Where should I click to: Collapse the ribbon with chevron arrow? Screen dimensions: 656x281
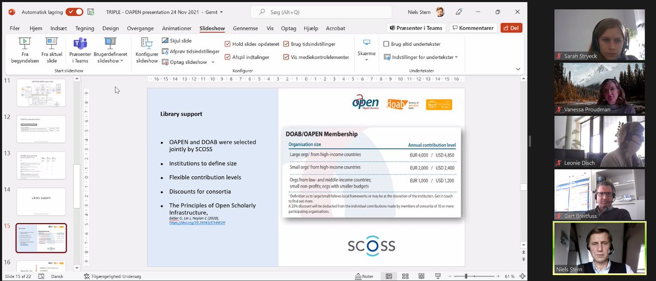pos(518,69)
